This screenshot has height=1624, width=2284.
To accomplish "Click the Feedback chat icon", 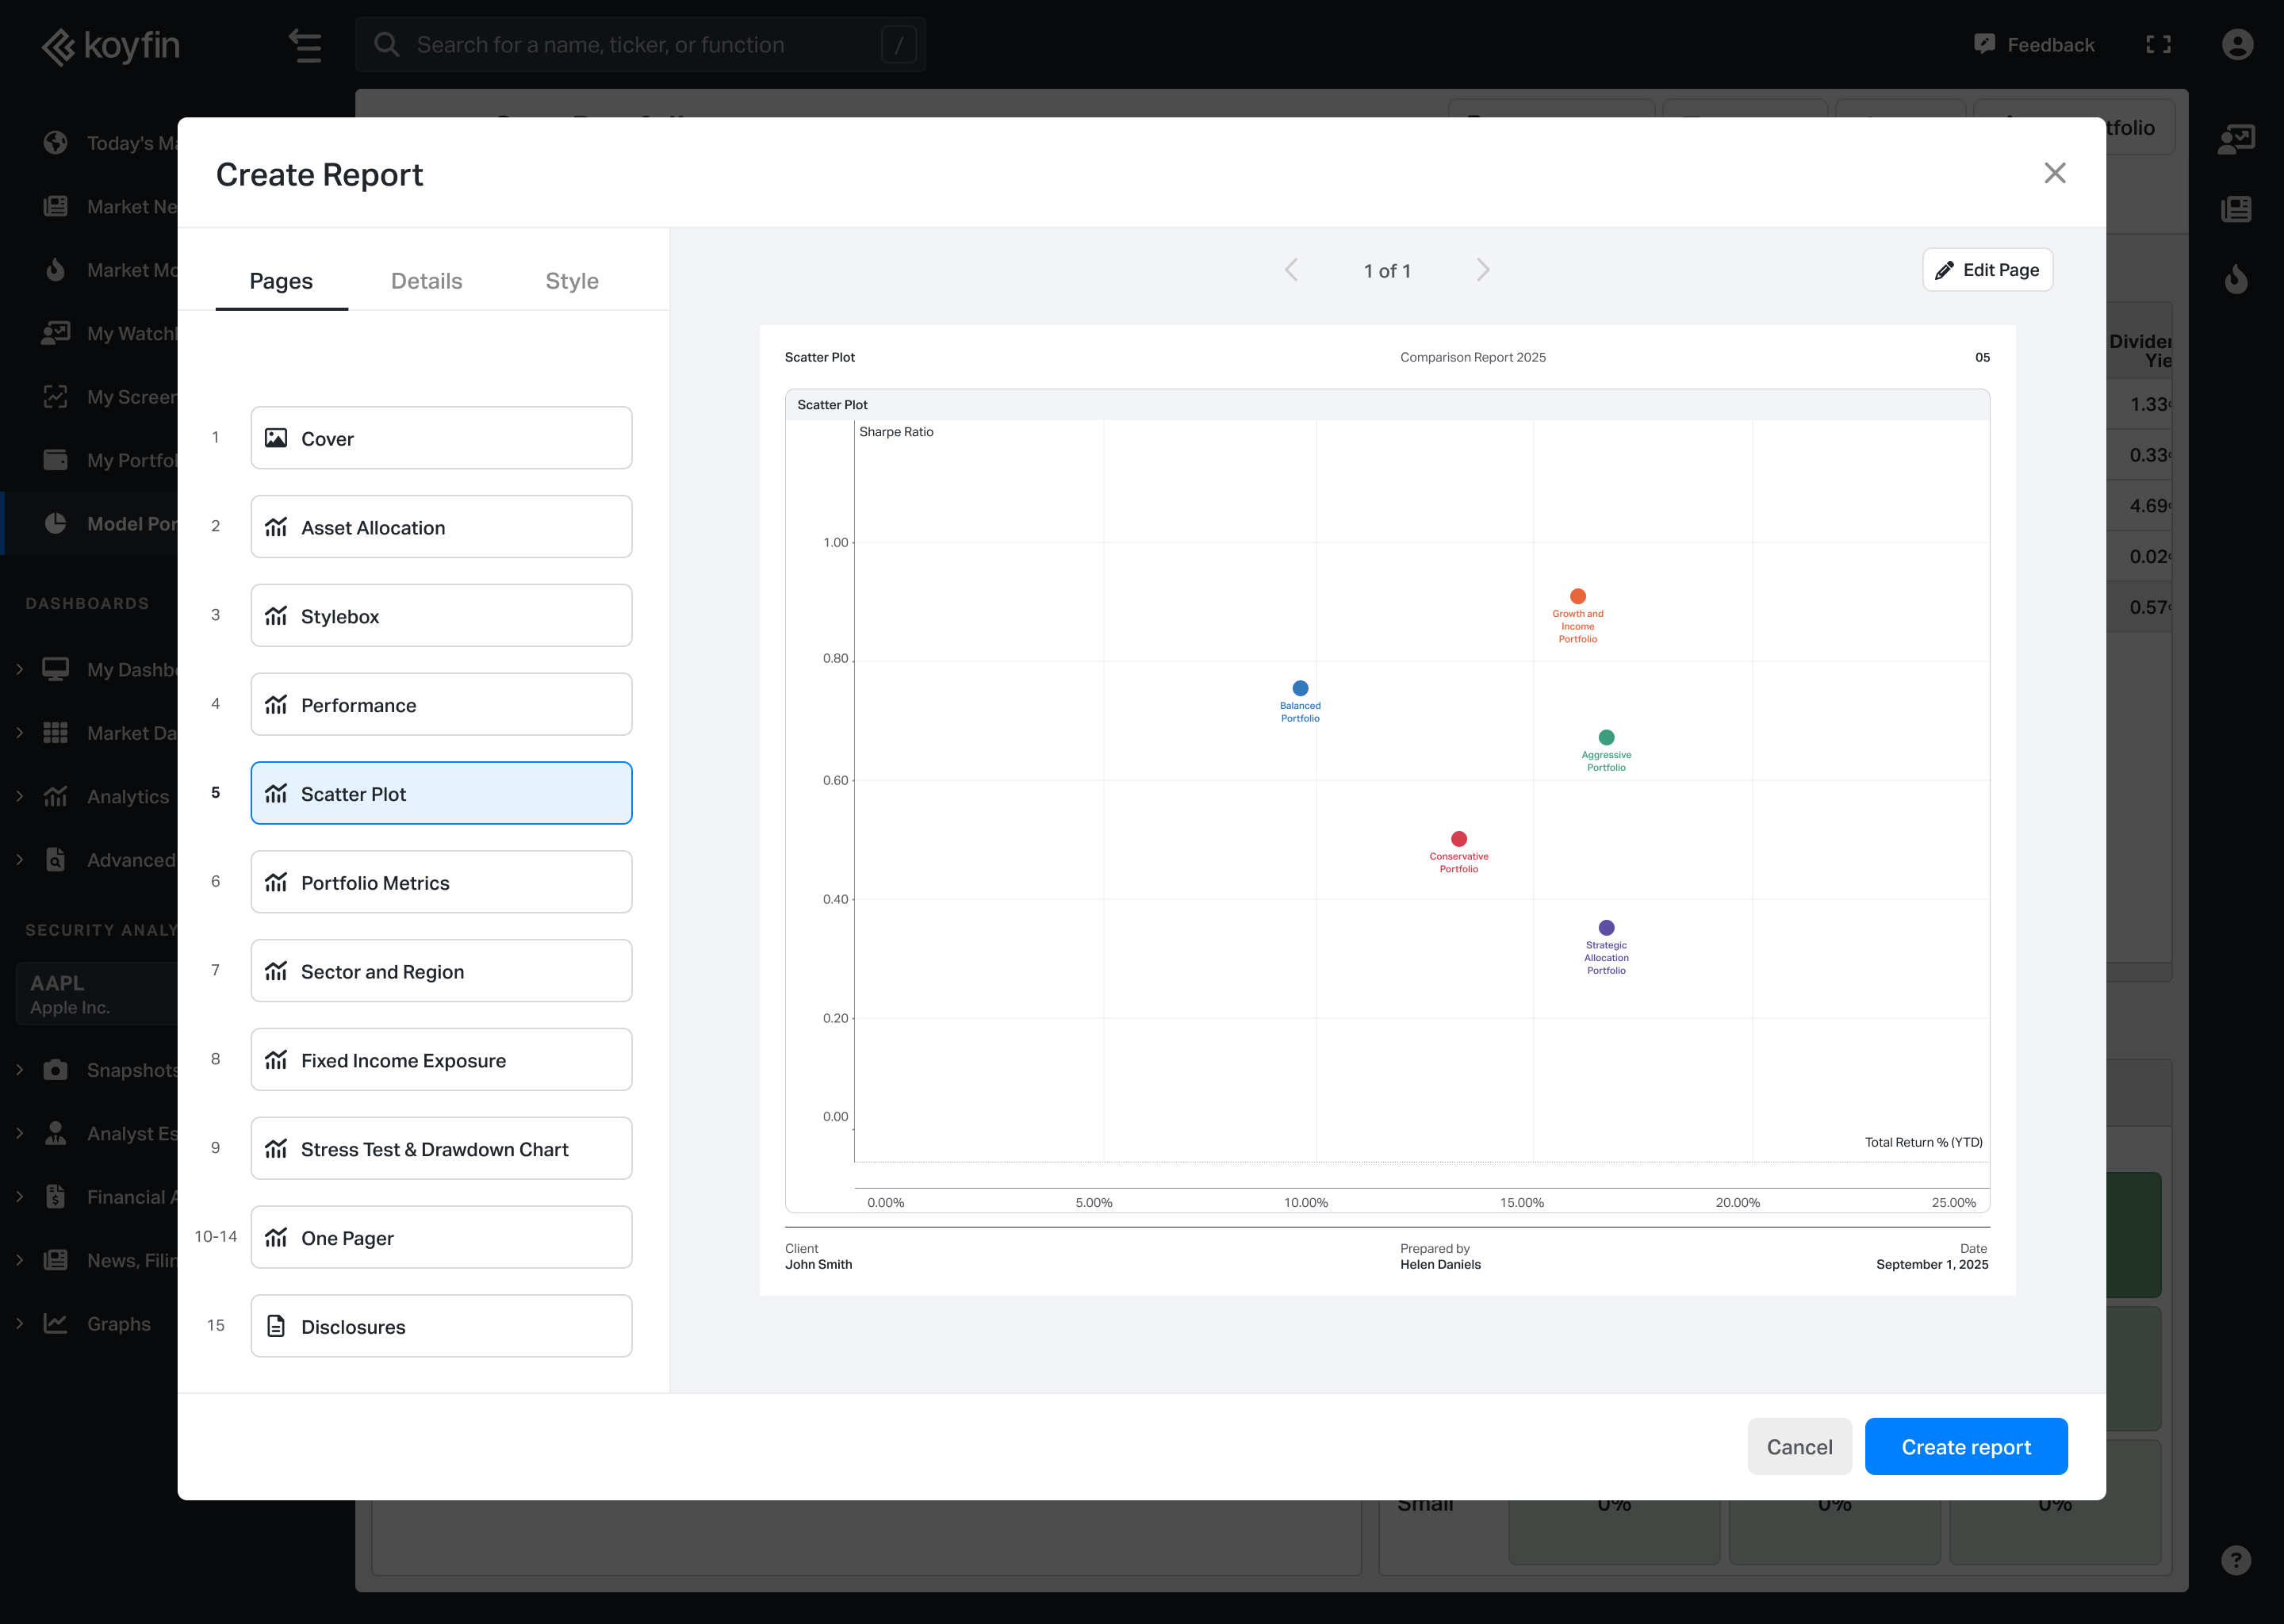I will (1984, 44).
